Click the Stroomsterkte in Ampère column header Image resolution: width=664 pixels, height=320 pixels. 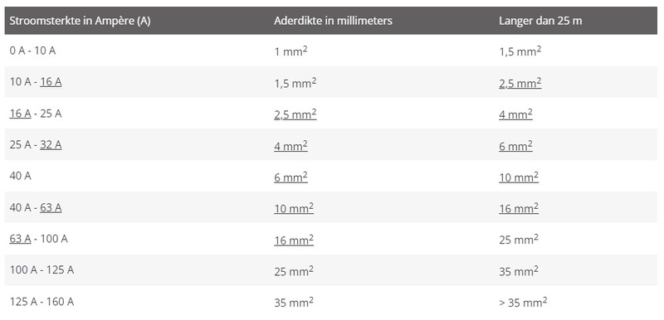80,21
